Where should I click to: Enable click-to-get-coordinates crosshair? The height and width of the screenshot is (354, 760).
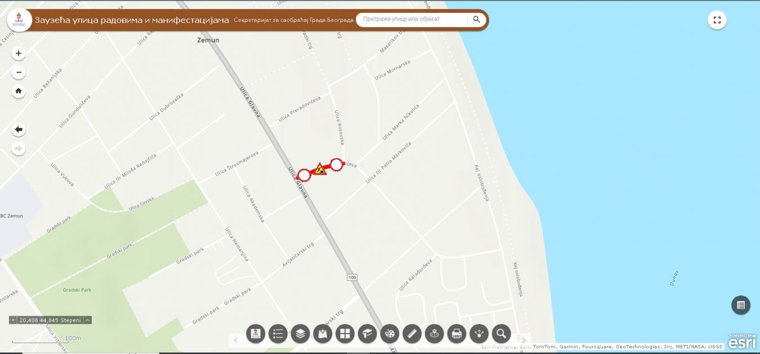coord(14,320)
